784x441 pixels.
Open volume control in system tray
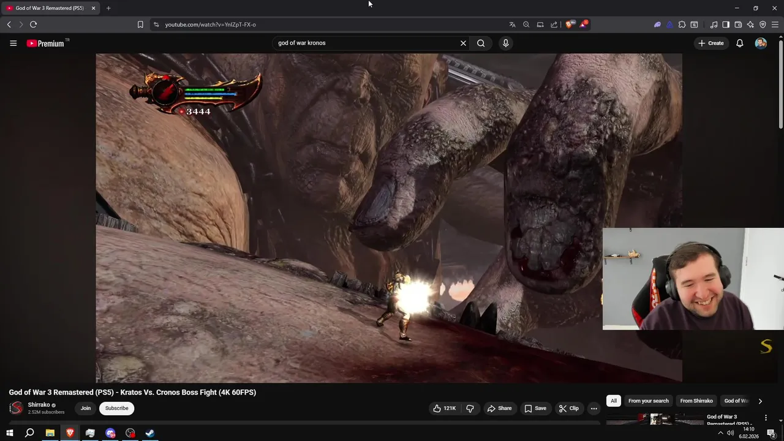(730, 433)
